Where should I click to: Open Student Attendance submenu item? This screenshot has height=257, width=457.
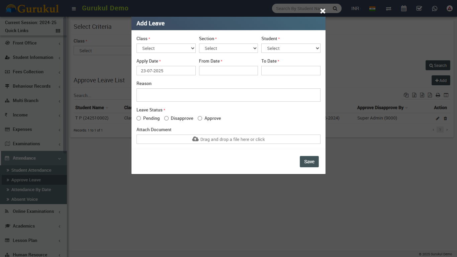pos(31,170)
